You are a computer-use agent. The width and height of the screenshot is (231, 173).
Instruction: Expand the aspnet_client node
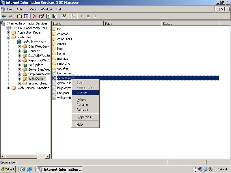19,83
